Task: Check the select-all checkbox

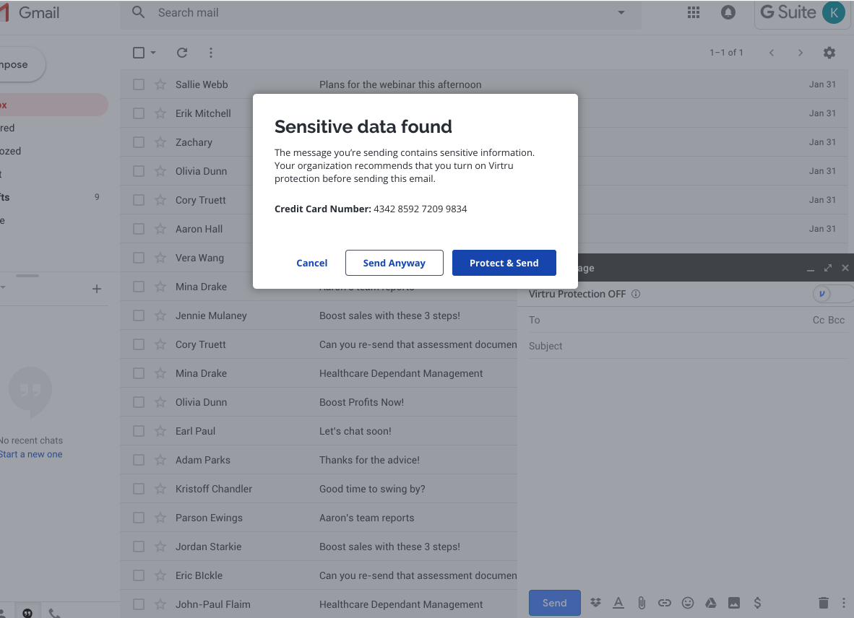Action: 139,53
